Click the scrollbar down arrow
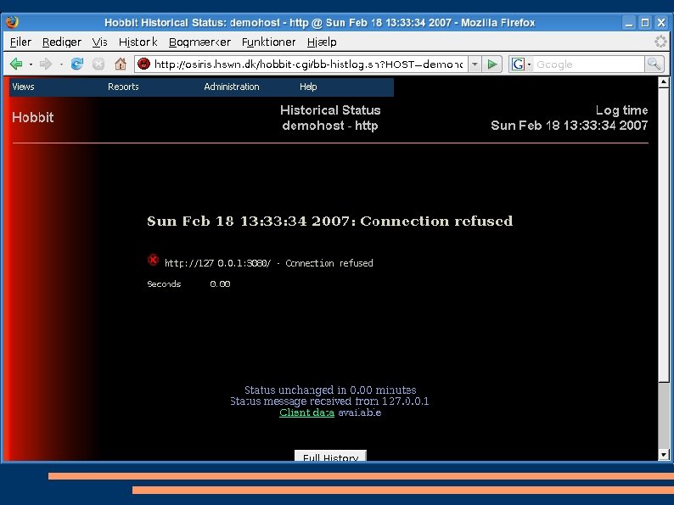674x505 pixels. 664,455
